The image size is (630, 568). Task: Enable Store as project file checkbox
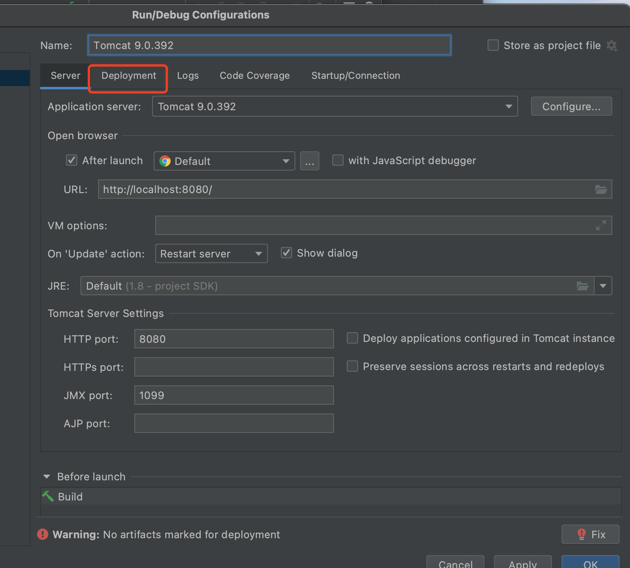[493, 45]
